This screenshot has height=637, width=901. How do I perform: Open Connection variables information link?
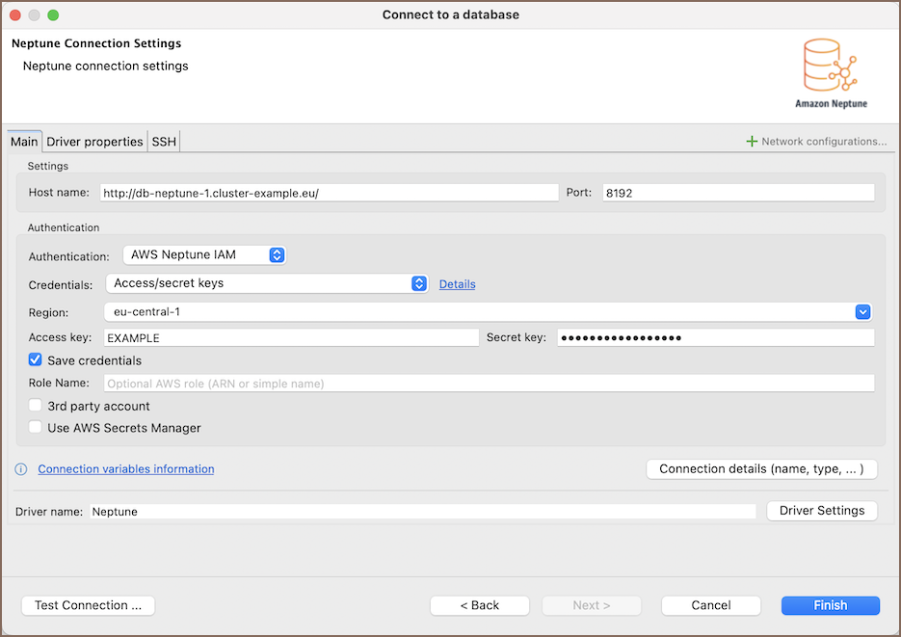click(x=126, y=469)
